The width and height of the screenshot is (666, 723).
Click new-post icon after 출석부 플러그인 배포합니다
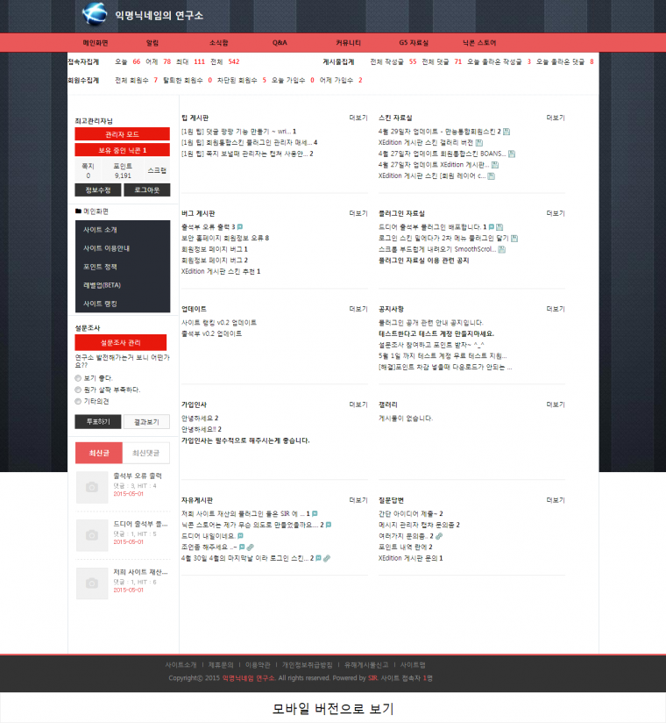pos(492,227)
